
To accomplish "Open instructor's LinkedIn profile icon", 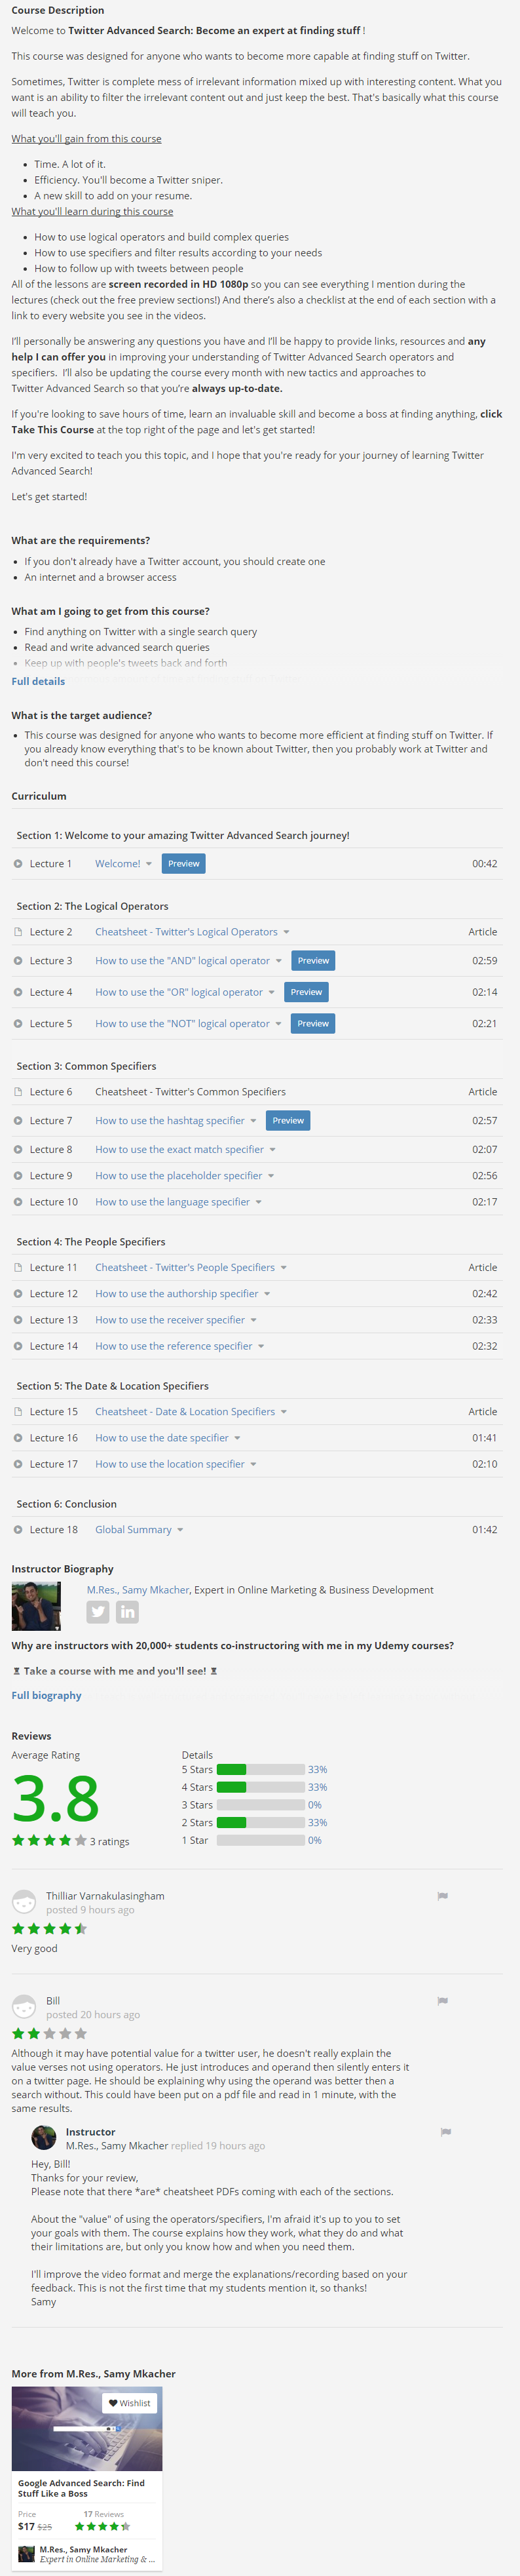I will (127, 1611).
